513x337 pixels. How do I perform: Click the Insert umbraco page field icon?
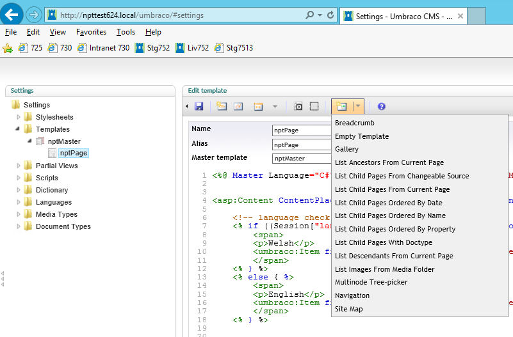(x=222, y=106)
